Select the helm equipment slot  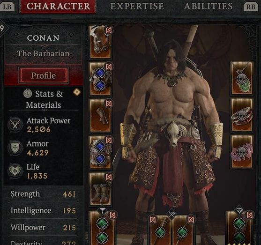[100, 42]
